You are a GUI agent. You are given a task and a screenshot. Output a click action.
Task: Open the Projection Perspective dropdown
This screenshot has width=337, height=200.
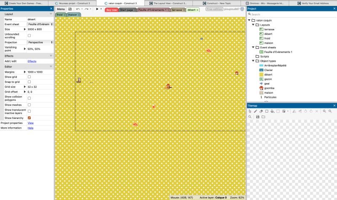click(x=40, y=42)
